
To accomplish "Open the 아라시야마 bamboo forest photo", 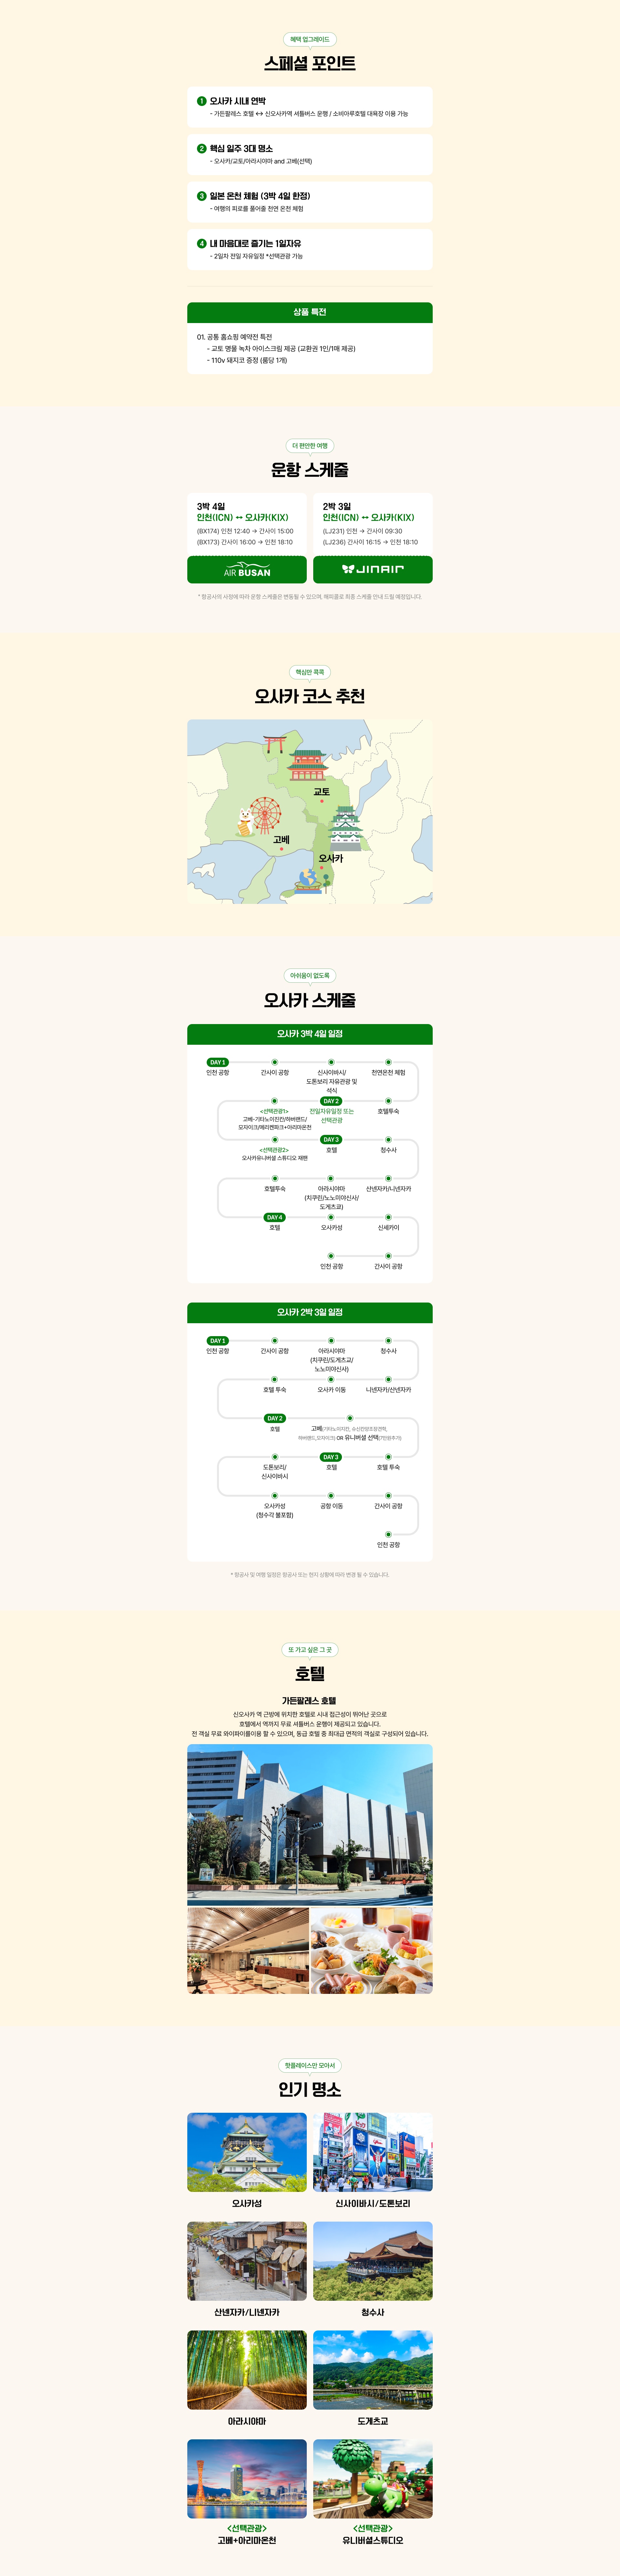I will (x=247, y=2370).
